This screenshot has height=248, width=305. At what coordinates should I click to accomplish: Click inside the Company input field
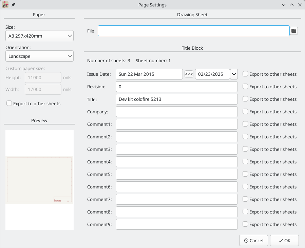[176, 112]
